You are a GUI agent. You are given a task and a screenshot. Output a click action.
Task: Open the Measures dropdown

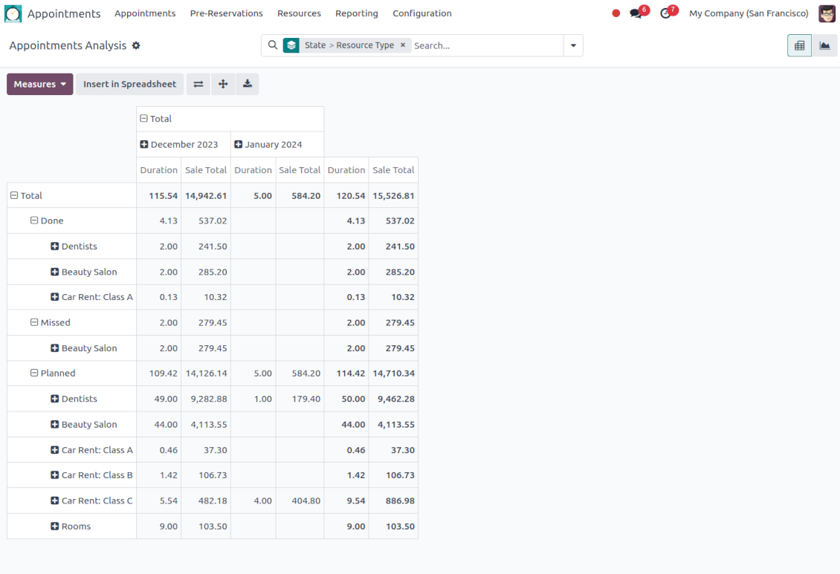pyautogui.click(x=39, y=84)
